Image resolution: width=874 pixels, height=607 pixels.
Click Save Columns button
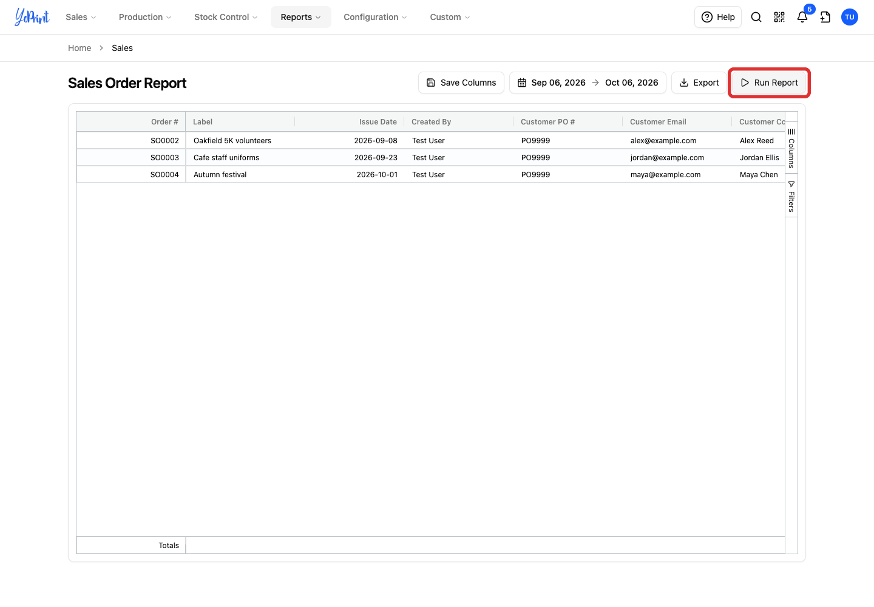(x=461, y=83)
